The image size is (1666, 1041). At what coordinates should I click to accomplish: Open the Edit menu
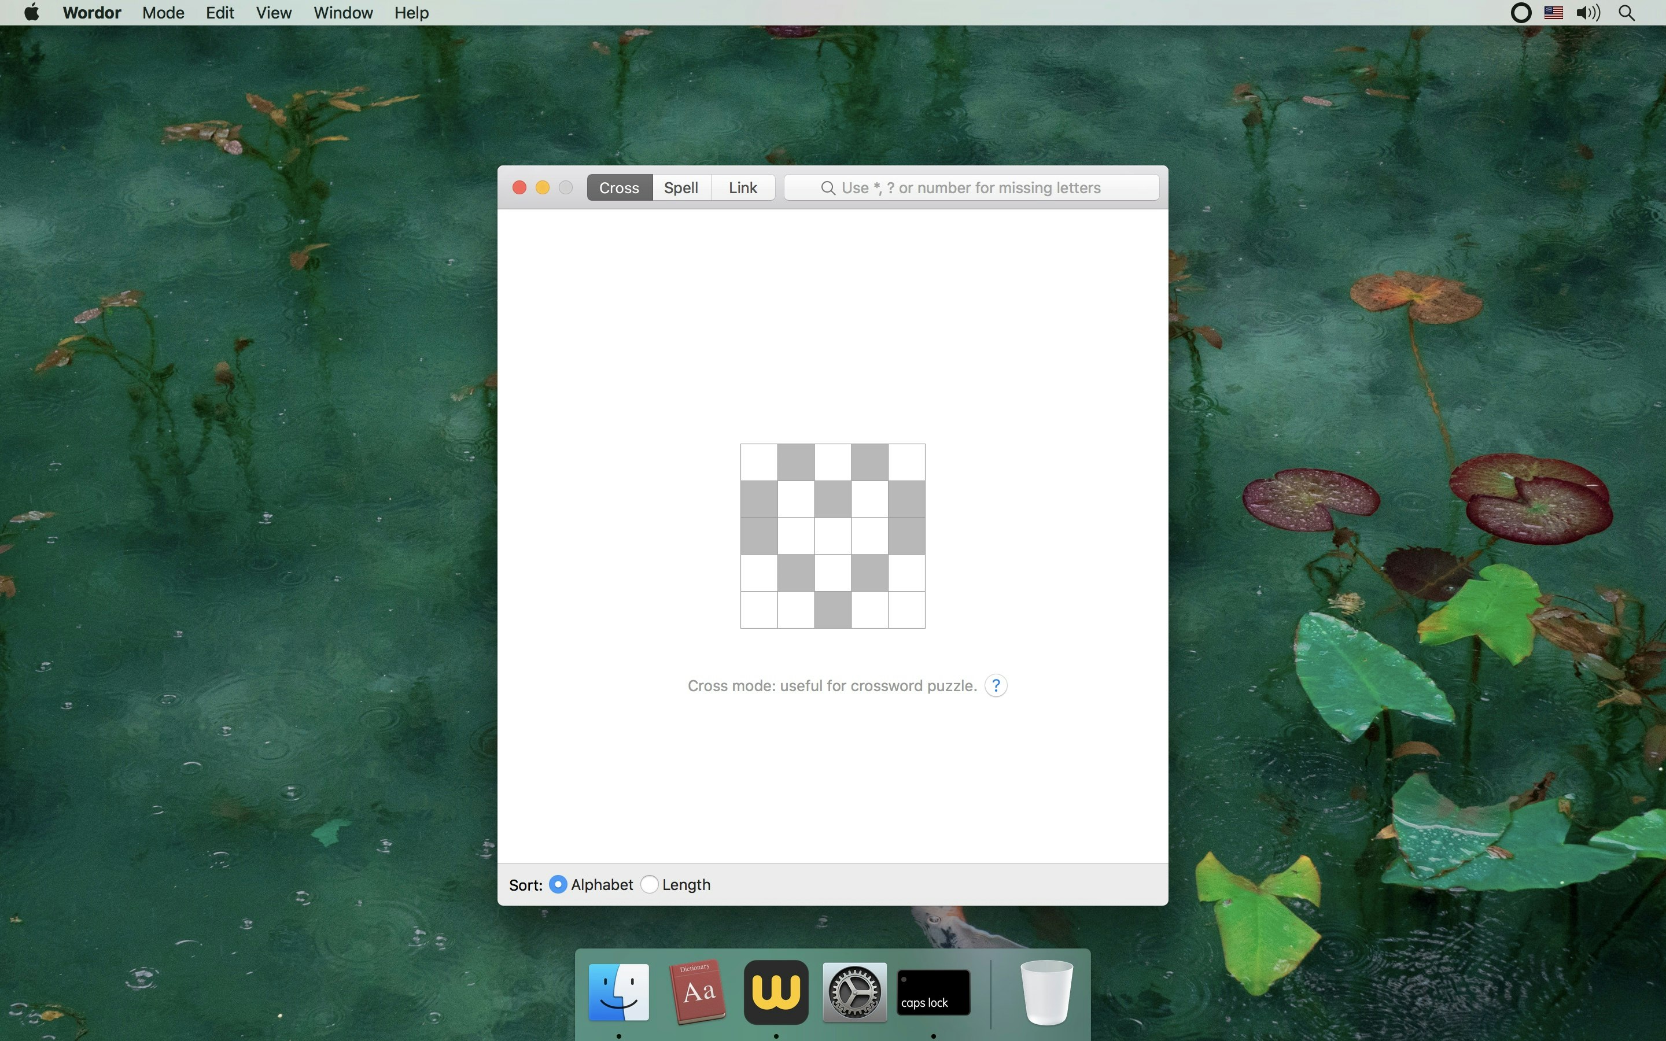tap(220, 13)
